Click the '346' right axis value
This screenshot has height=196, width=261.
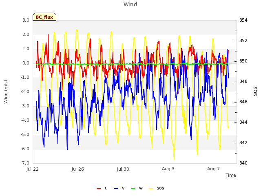click(x=243, y=102)
